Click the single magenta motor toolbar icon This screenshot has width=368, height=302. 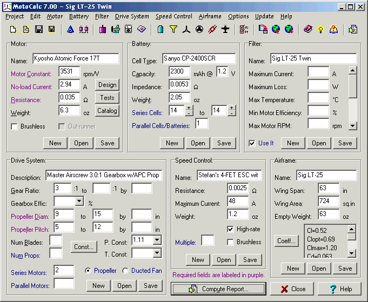pyautogui.click(x=103, y=29)
